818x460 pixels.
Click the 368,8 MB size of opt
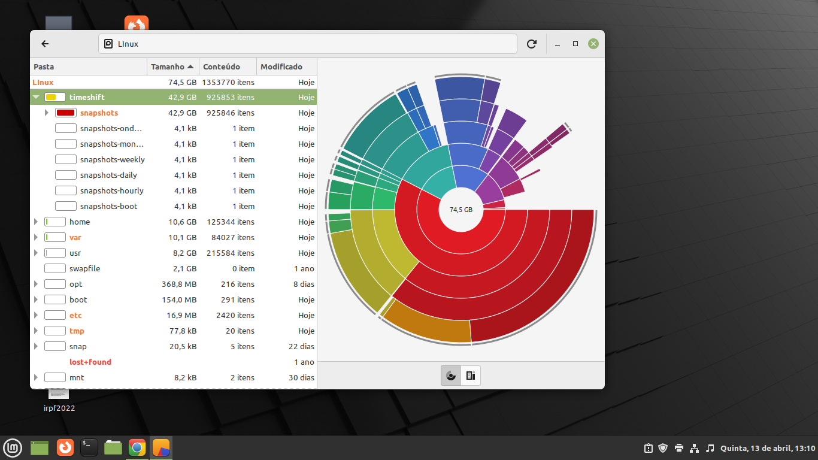(x=178, y=284)
